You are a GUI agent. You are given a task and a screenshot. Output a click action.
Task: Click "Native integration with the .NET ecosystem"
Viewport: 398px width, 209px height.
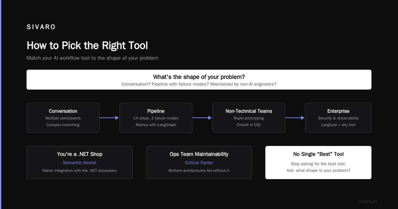pos(80,171)
